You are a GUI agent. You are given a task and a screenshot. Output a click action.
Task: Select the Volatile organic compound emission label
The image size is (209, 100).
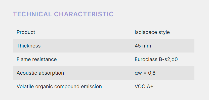59,86
